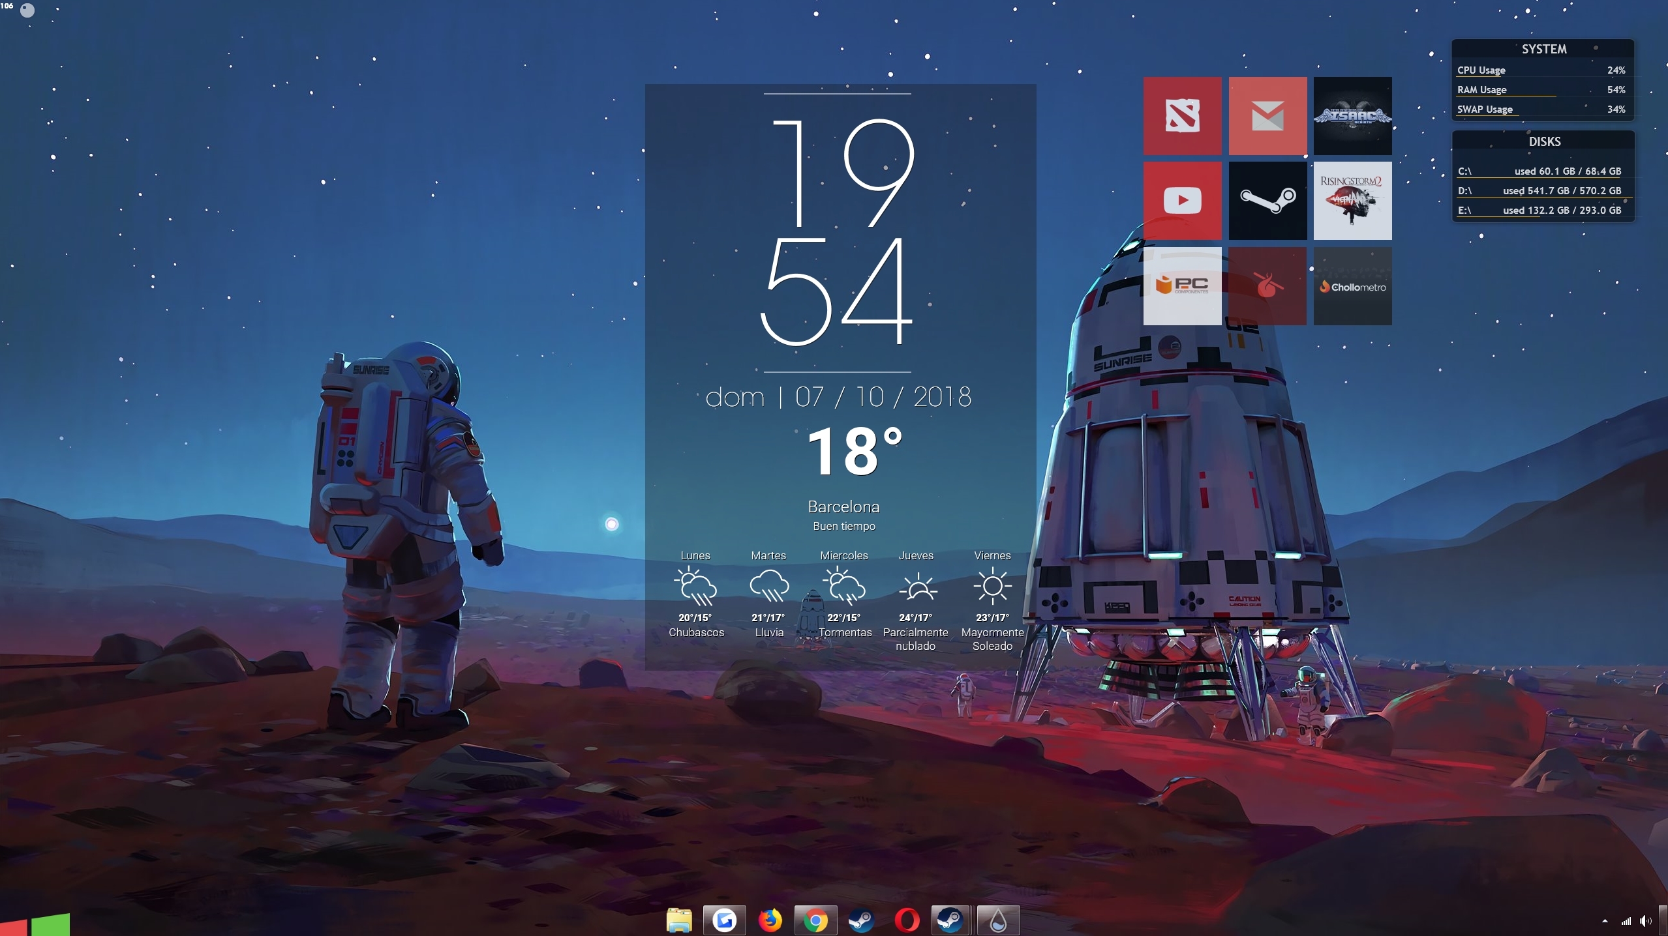Launch Dota 2 from the red tile
The height and width of the screenshot is (936, 1668).
point(1182,116)
